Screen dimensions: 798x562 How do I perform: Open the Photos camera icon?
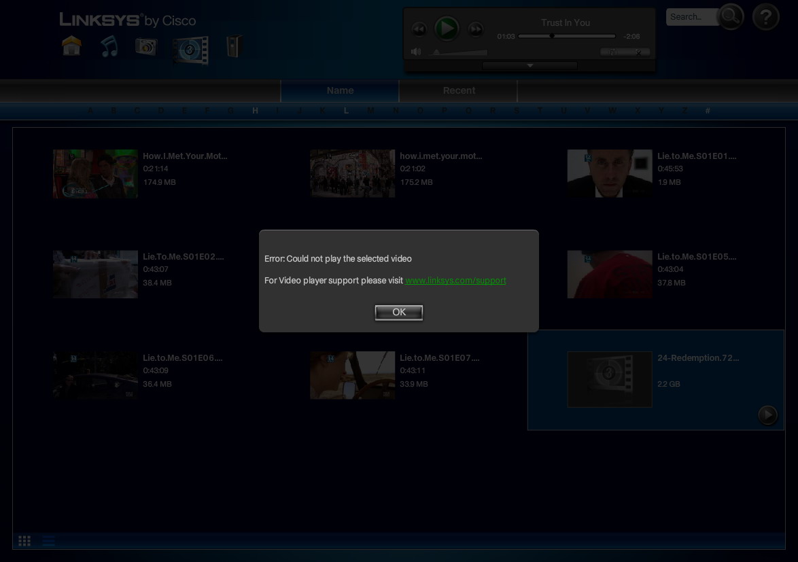(145, 46)
